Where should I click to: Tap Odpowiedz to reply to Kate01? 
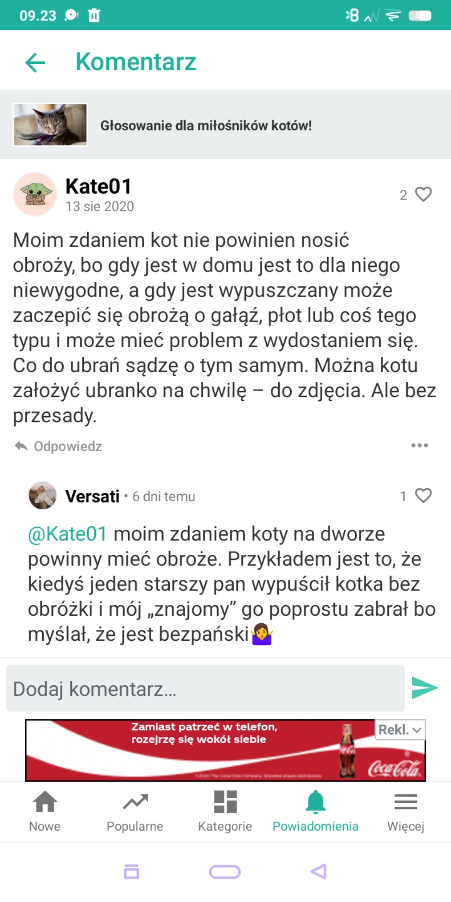(x=59, y=446)
